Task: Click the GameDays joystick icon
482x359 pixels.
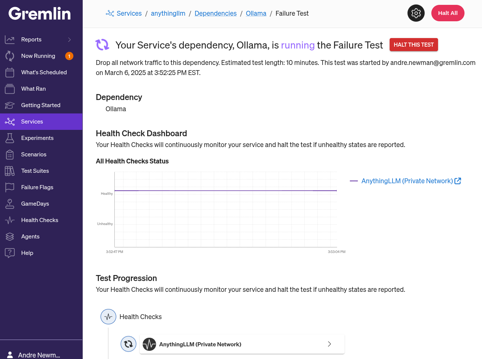Action: click(x=10, y=204)
